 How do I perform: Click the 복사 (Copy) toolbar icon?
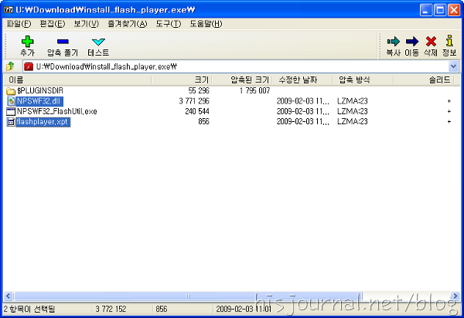tap(394, 42)
